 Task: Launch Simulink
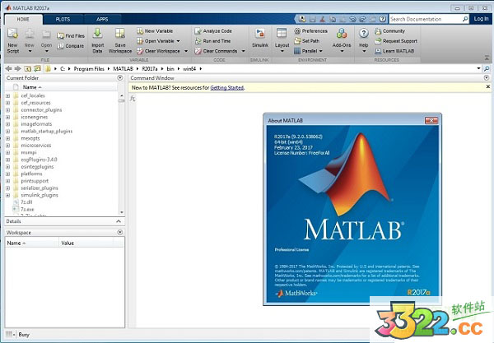[260, 39]
